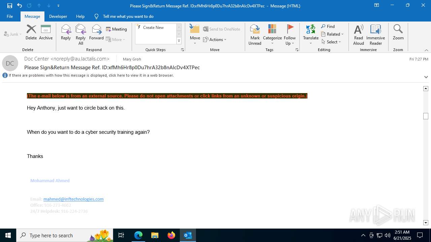431x242 pixels.
Task: Switch to the Message tab
Action: [32, 16]
